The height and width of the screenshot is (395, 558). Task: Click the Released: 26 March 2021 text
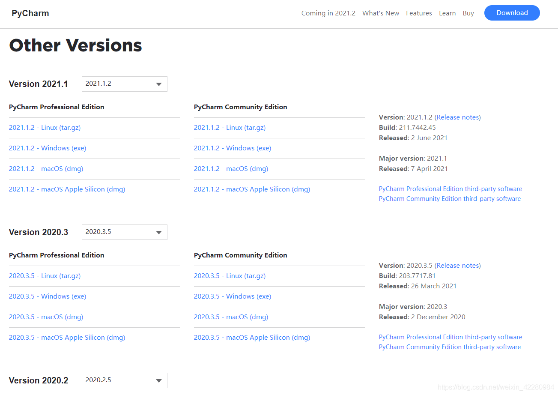418,286
